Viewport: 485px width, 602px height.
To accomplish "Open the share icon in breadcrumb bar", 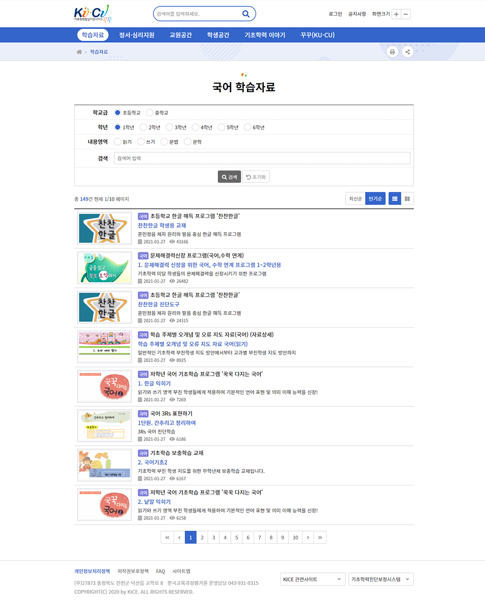I will (x=407, y=52).
